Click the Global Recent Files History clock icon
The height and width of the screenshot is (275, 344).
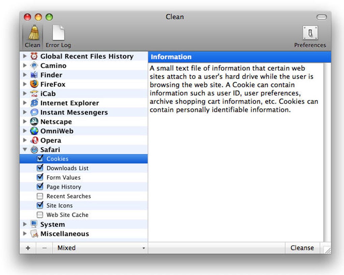click(x=34, y=56)
